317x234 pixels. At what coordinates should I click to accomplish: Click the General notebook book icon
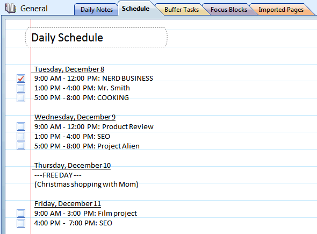(11, 9)
